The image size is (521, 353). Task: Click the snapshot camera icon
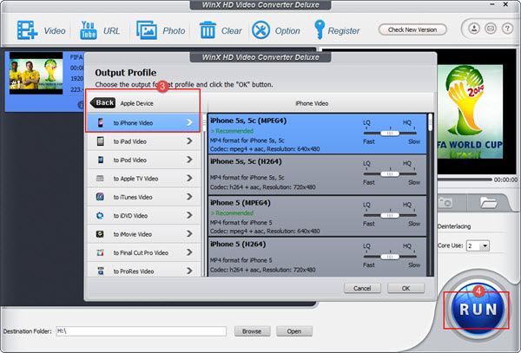445,202
